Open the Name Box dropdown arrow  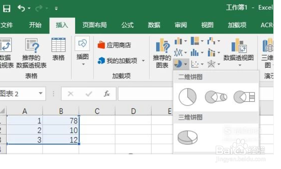(x=41, y=93)
